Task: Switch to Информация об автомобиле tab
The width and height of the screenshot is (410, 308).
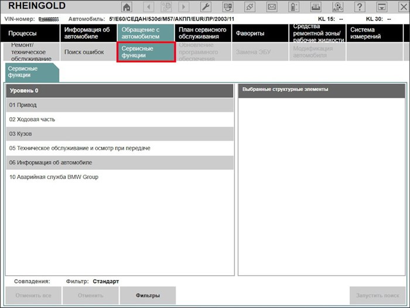Action: (88, 33)
